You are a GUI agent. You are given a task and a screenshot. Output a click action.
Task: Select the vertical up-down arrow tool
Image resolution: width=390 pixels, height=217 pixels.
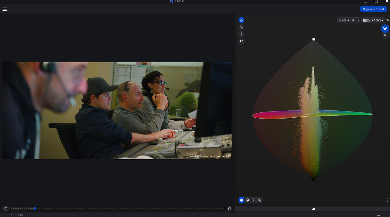click(x=241, y=34)
